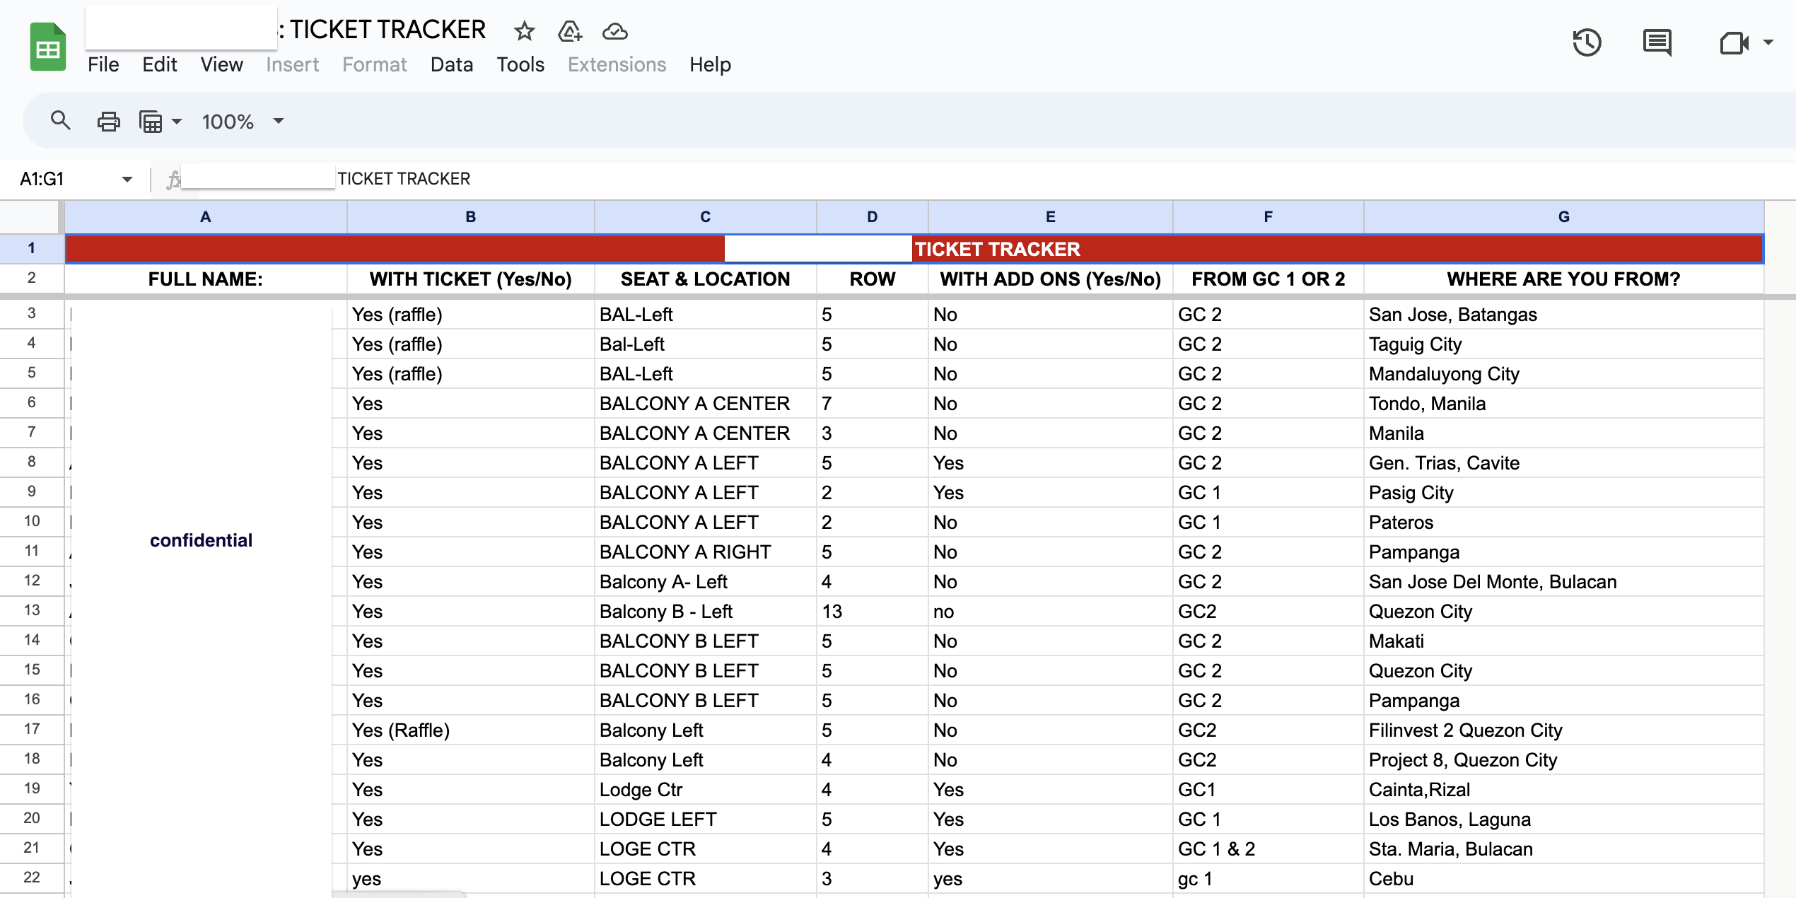
Task: Select column E header
Action: (1051, 217)
